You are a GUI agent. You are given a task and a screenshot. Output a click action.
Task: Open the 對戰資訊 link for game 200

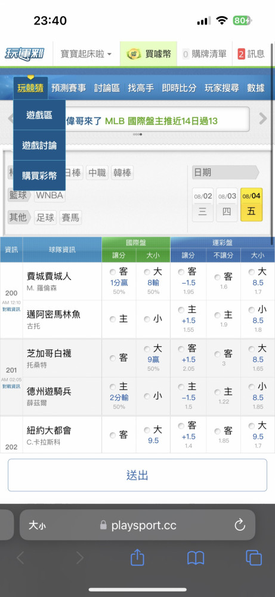[x=11, y=309]
